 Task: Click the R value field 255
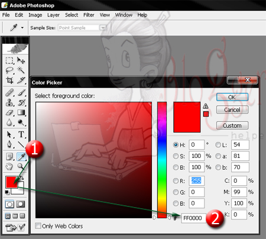click(x=196, y=180)
